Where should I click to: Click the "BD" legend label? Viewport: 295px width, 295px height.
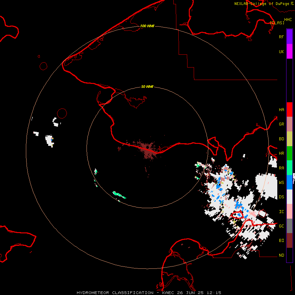(x=281, y=139)
